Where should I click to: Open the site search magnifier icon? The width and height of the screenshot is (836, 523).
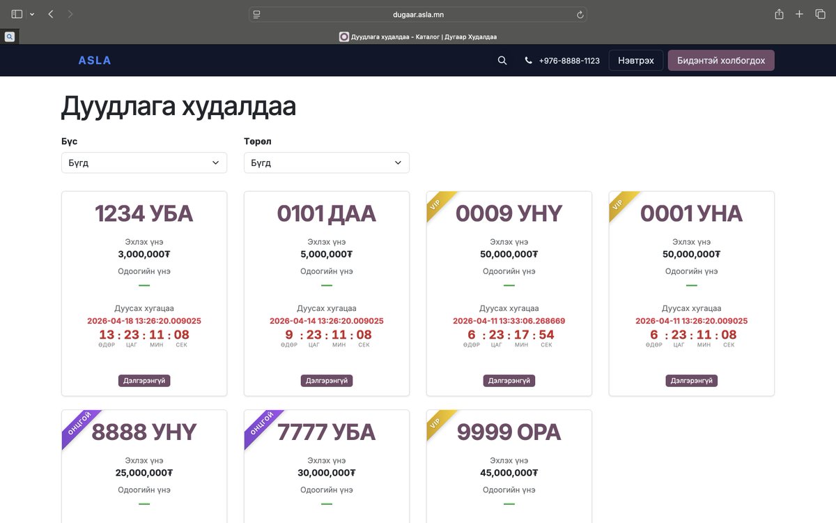502,61
